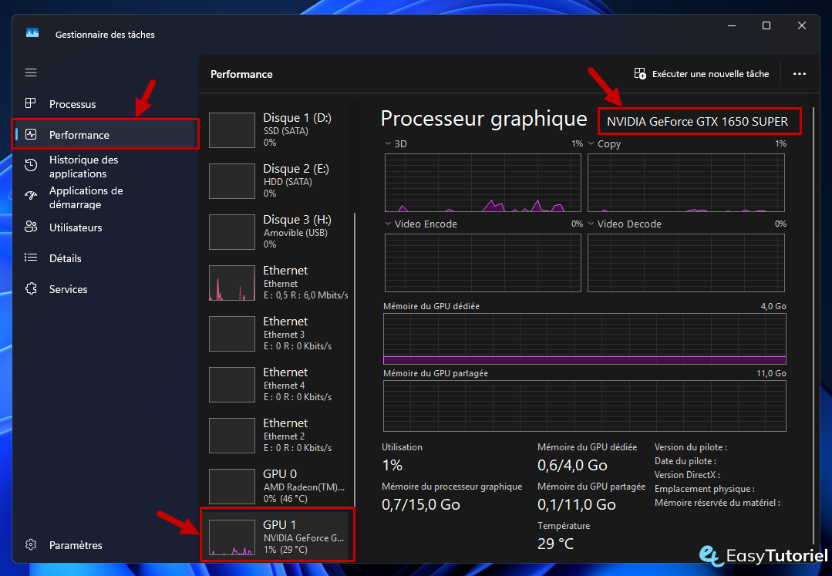Click the Version du pilote label
This screenshot has height=576, width=832.
690,447
